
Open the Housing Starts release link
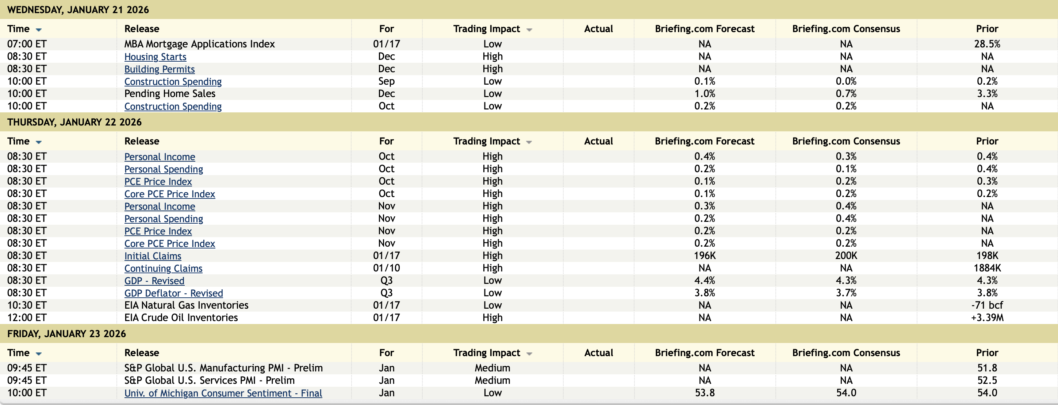click(x=155, y=57)
